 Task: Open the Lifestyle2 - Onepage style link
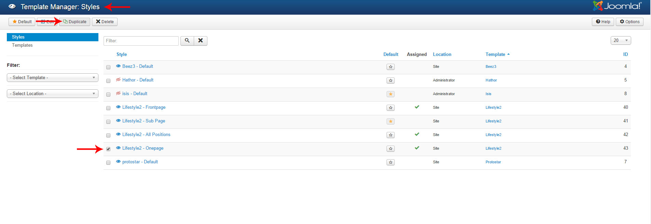tap(143, 148)
